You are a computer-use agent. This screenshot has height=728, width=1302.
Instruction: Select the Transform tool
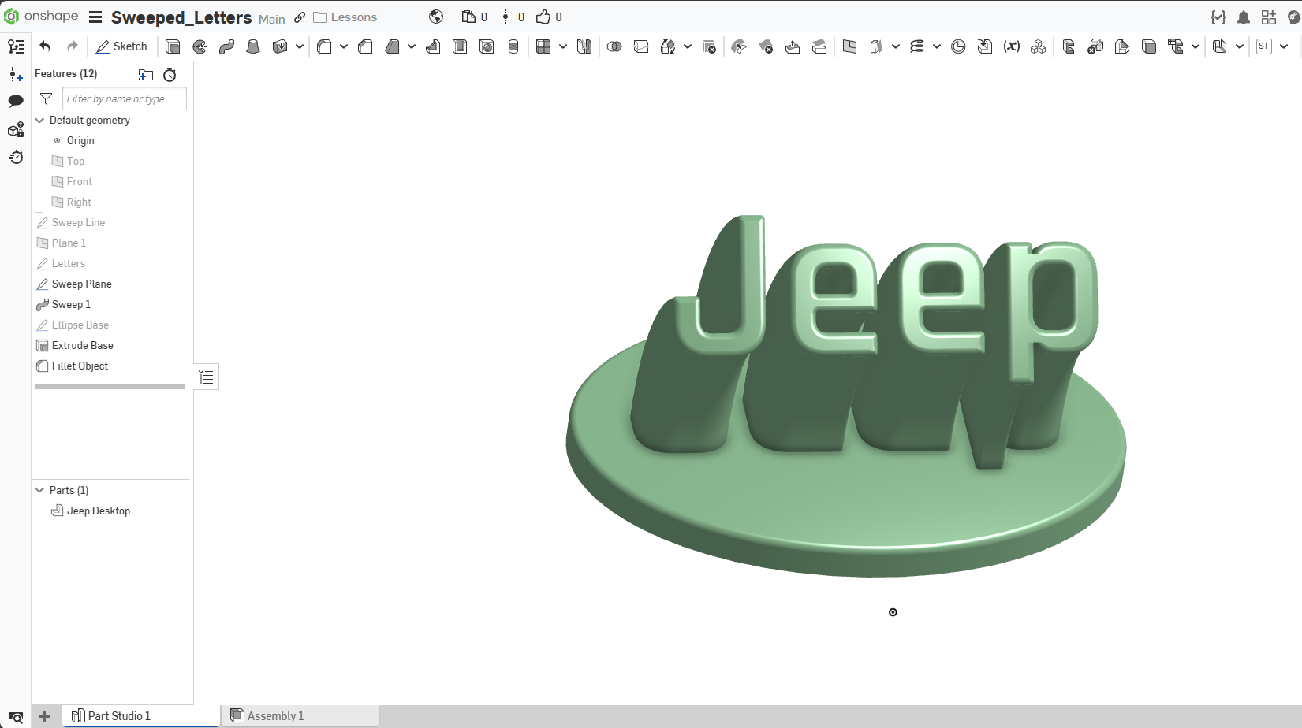point(668,46)
